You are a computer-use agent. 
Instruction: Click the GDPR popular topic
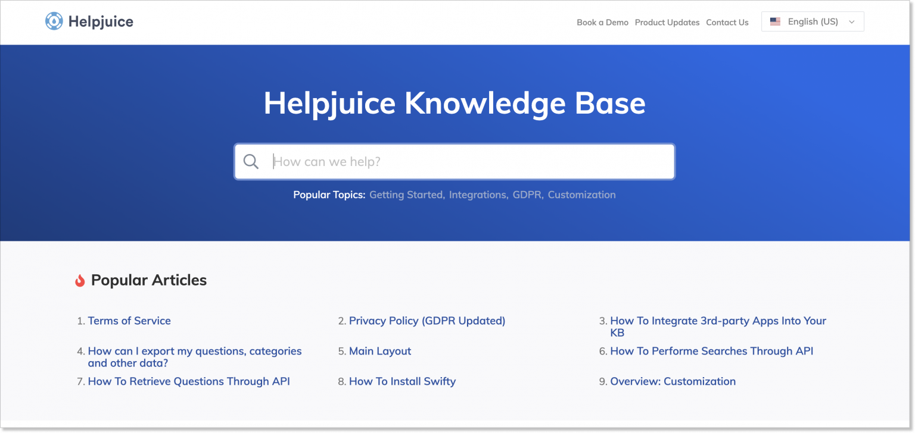click(527, 194)
